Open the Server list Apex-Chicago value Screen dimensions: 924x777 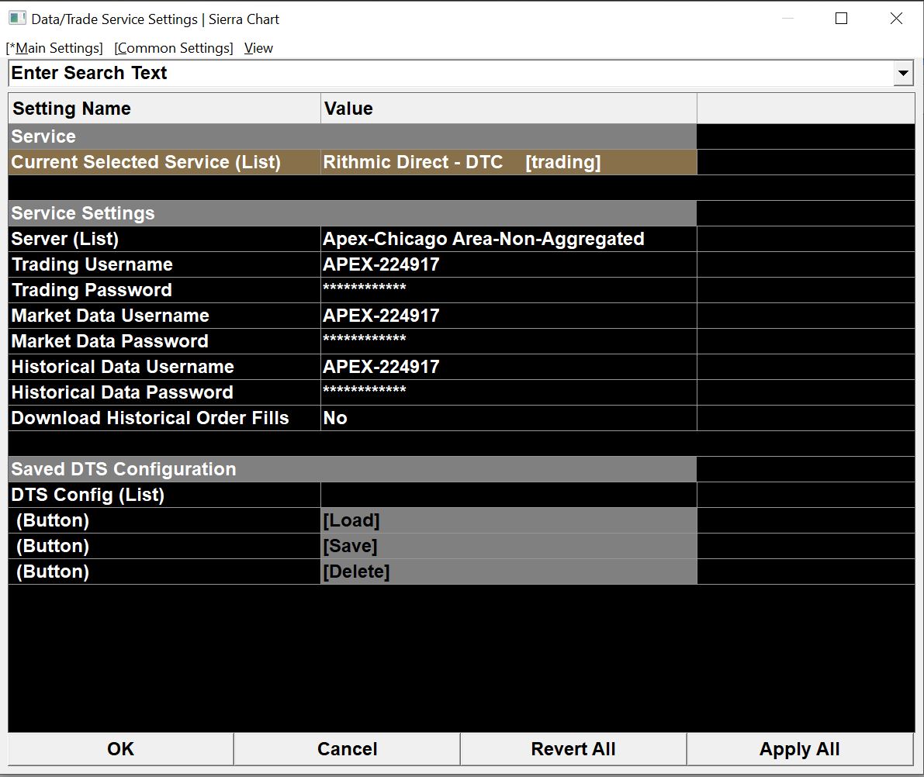coord(509,239)
